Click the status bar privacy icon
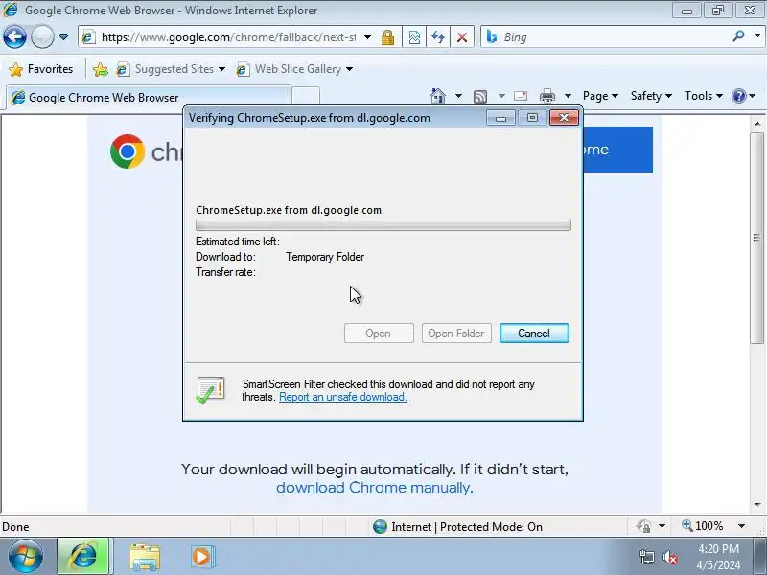The height and width of the screenshot is (575, 767). 643,526
